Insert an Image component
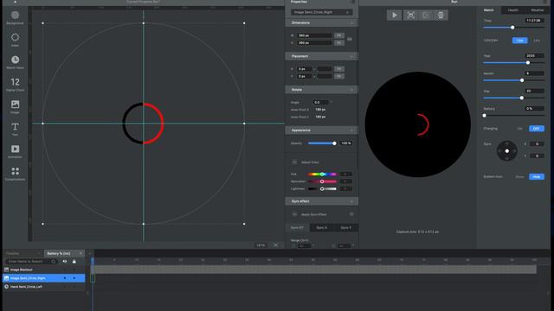Image resolution: width=554 pixels, height=311 pixels. pyautogui.click(x=15, y=107)
